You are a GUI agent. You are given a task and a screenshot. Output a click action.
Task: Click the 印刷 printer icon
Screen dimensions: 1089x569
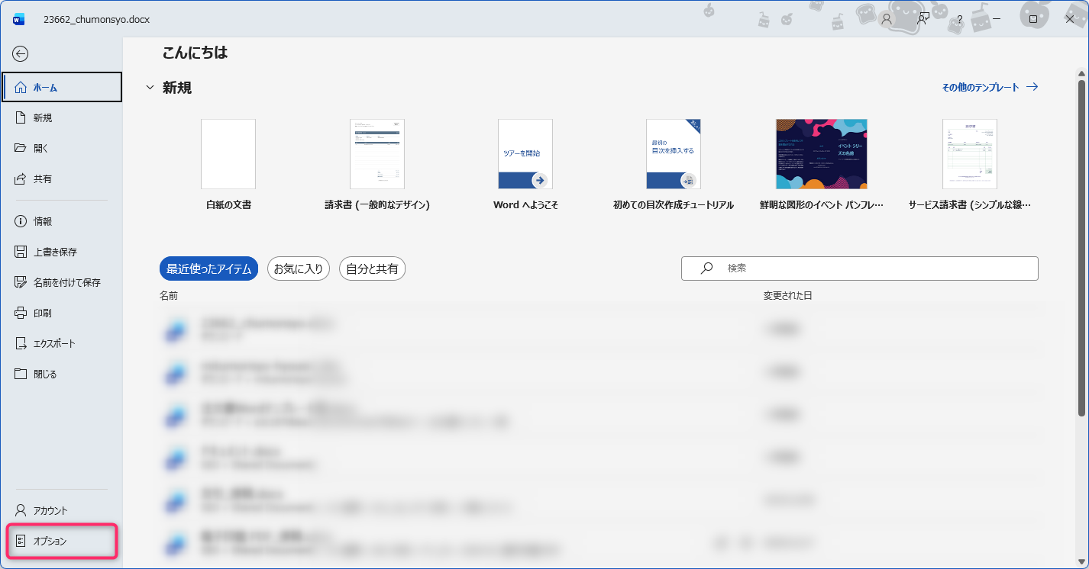21,313
